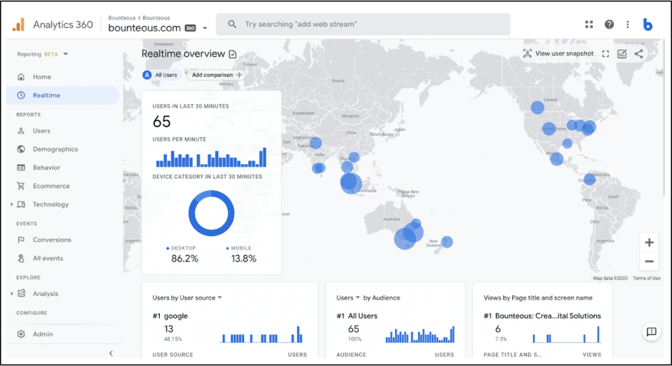Expand the Technology tree arrow
Screen dimensions: 672x366
click(x=11, y=205)
